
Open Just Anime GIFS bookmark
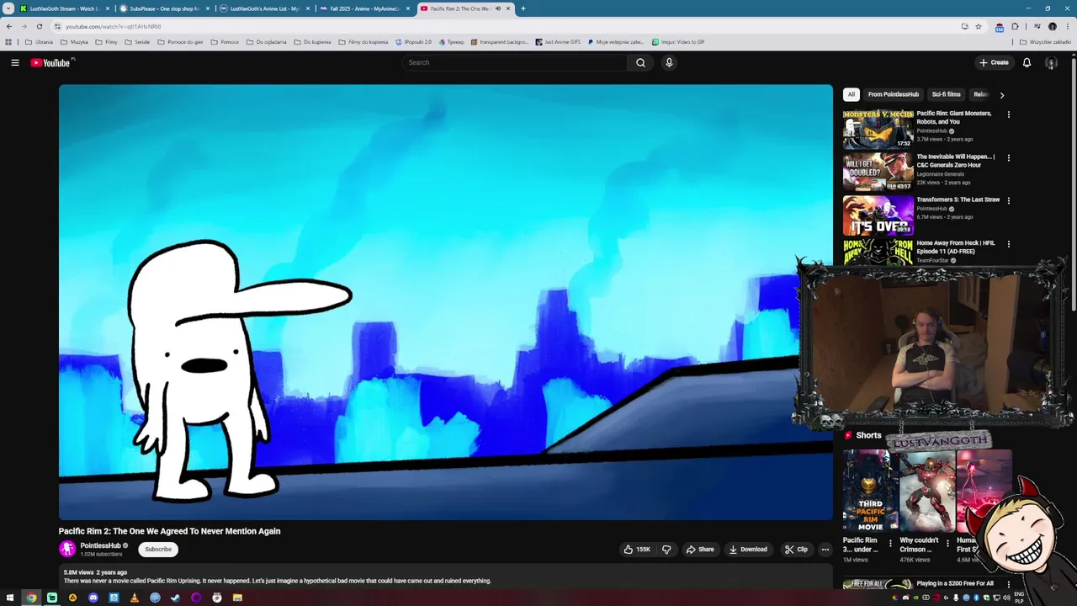(558, 41)
